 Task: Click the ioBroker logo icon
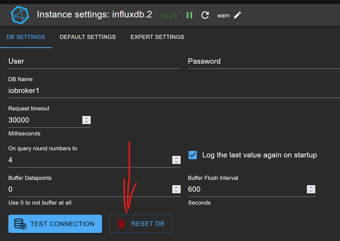pos(20,15)
